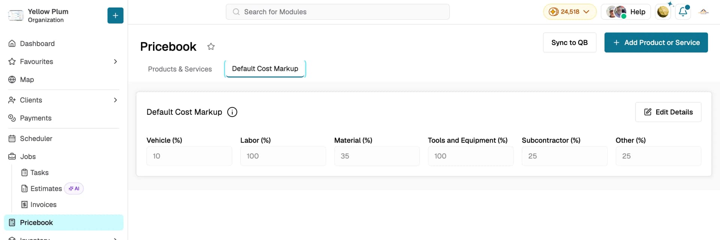The image size is (720, 240).
Task: Click the Labor (%) input field
Action: point(283,156)
